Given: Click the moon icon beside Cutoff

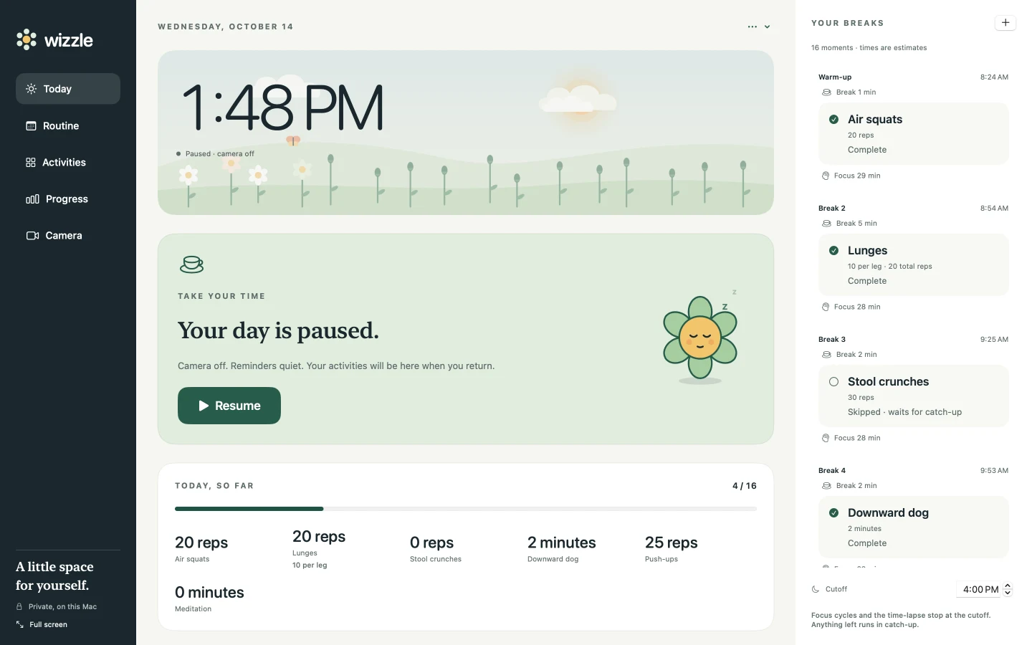Looking at the screenshot, I should [x=816, y=589].
